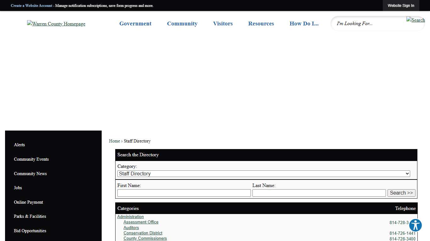Go to Home via the breadcrumb link

tap(114, 141)
